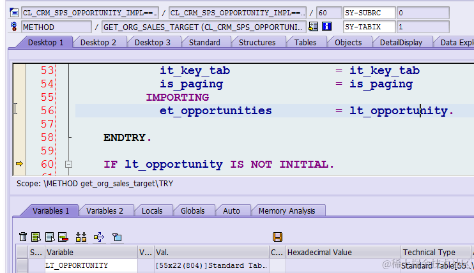The image size is (474, 273).
Task: Click the C... change column header
Action: pyautogui.click(x=277, y=252)
